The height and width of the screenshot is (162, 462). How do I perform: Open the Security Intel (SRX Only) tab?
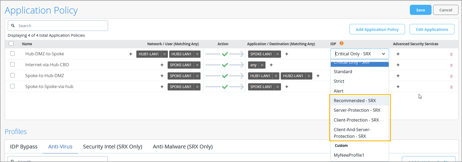point(113,147)
